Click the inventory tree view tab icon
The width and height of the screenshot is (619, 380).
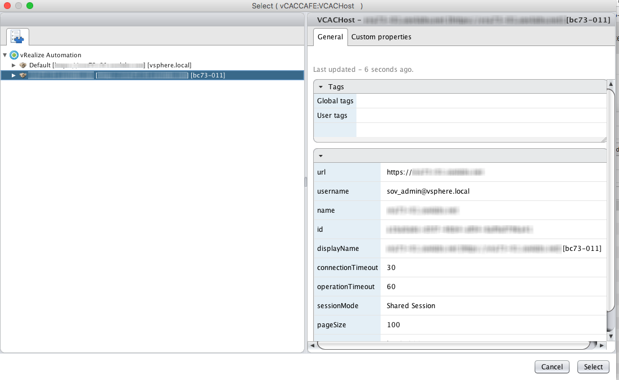coord(17,36)
